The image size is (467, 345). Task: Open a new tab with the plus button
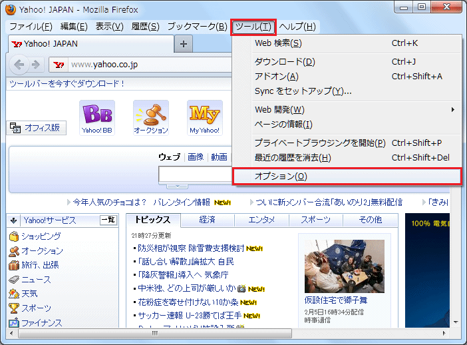point(184,44)
